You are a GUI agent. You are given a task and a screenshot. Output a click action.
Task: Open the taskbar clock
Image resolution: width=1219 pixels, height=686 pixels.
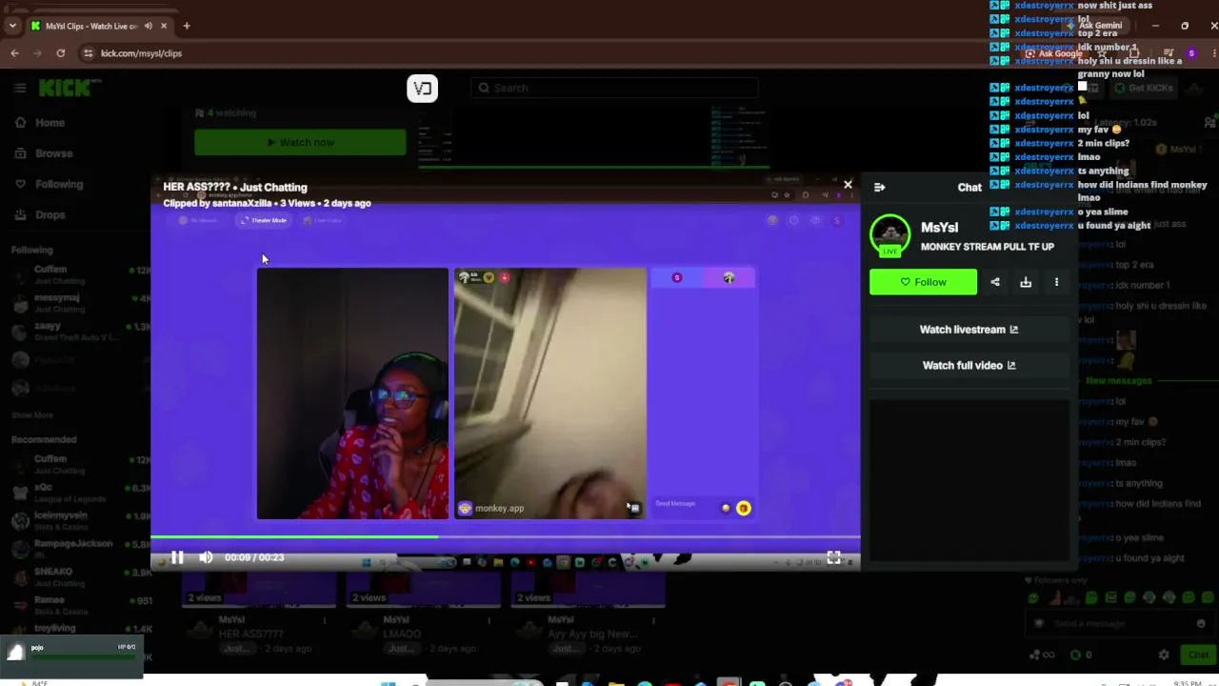tap(1187, 682)
